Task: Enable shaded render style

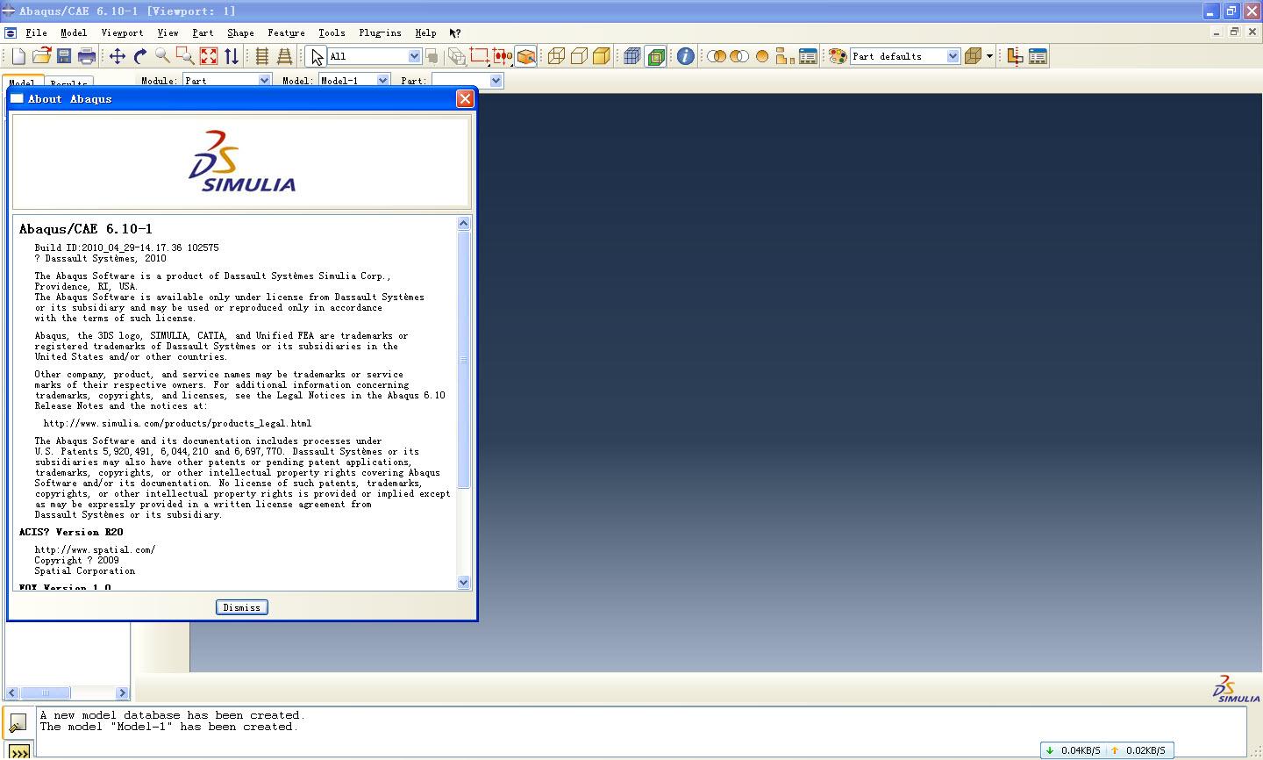Action: point(602,56)
